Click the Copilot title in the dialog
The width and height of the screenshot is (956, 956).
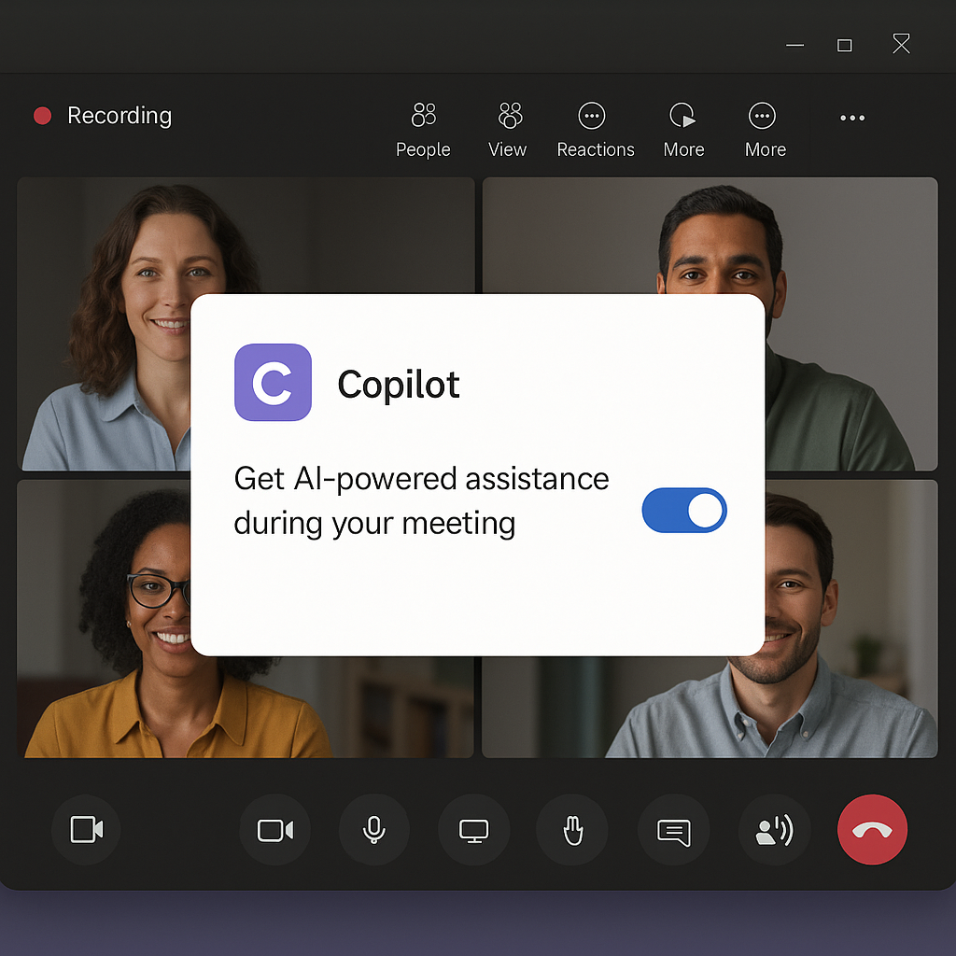click(x=398, y=385)
